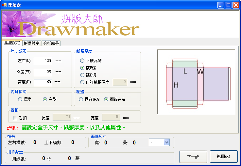Open the 寸 unit dropdown
The width and height of the screenshot is (241, 166).
(x=167, y=142)
